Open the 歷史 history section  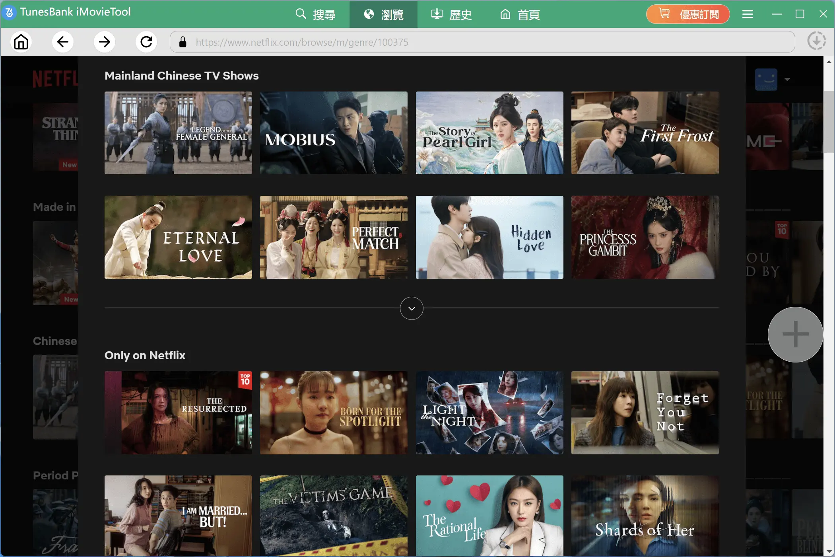click(451, 14)
